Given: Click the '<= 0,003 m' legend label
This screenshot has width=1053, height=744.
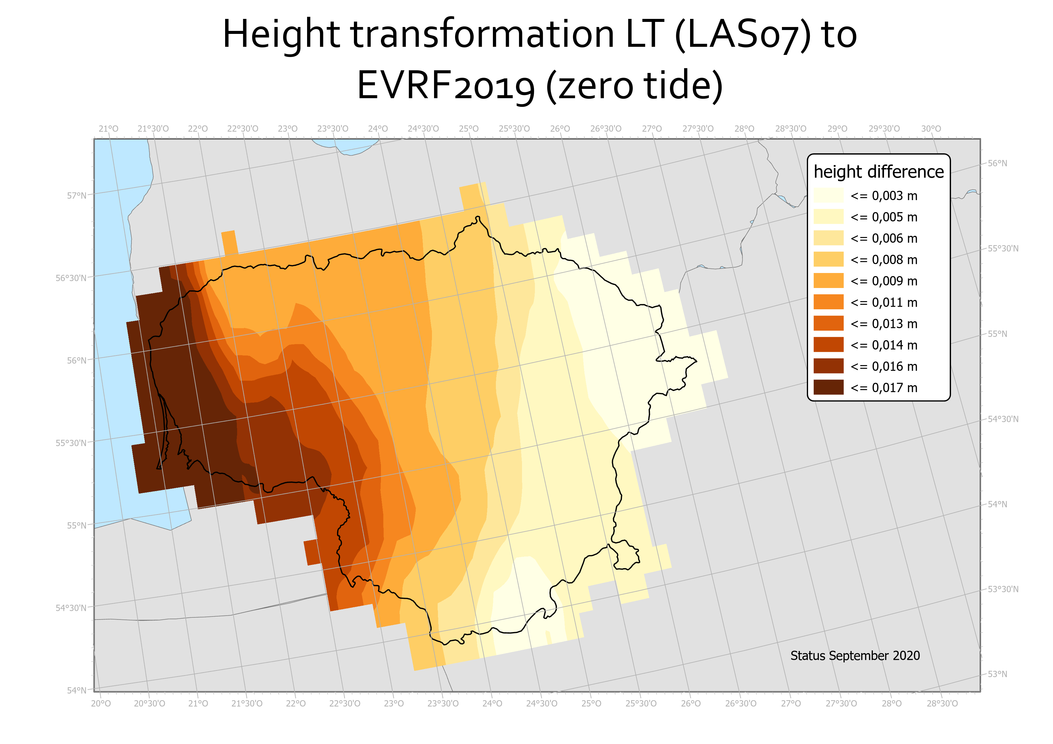Looking at the screenshot, I should [884, 196].
